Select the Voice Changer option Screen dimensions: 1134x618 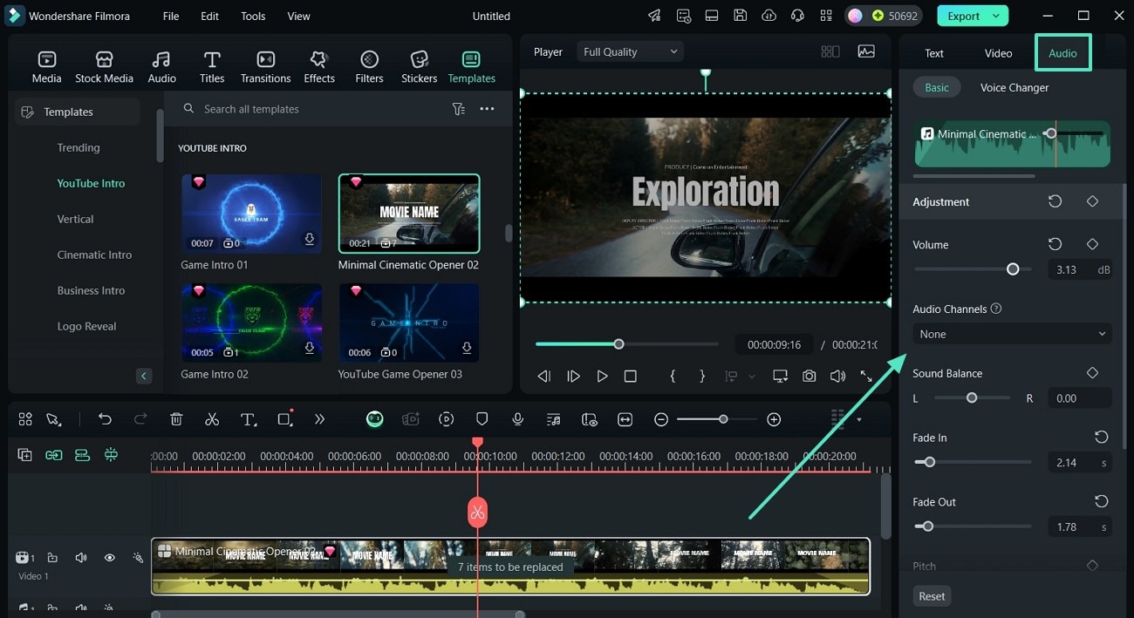(1014, 87)
